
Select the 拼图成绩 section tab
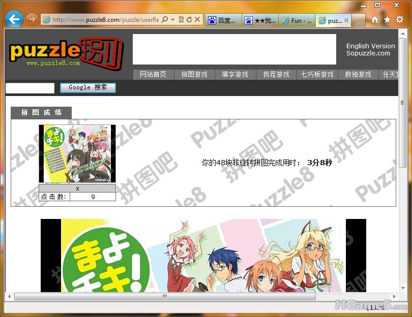pyautogui.click(x=41, y=113)
